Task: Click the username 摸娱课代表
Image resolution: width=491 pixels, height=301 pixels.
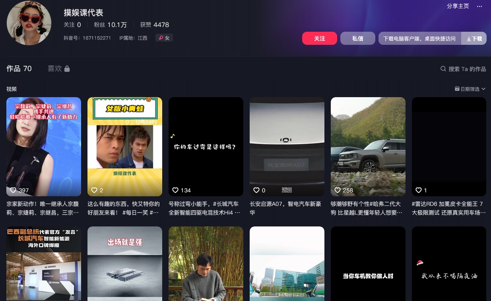Action: (83, 13)
